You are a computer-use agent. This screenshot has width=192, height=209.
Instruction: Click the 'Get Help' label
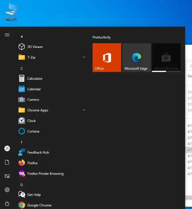tap(34, 195)
